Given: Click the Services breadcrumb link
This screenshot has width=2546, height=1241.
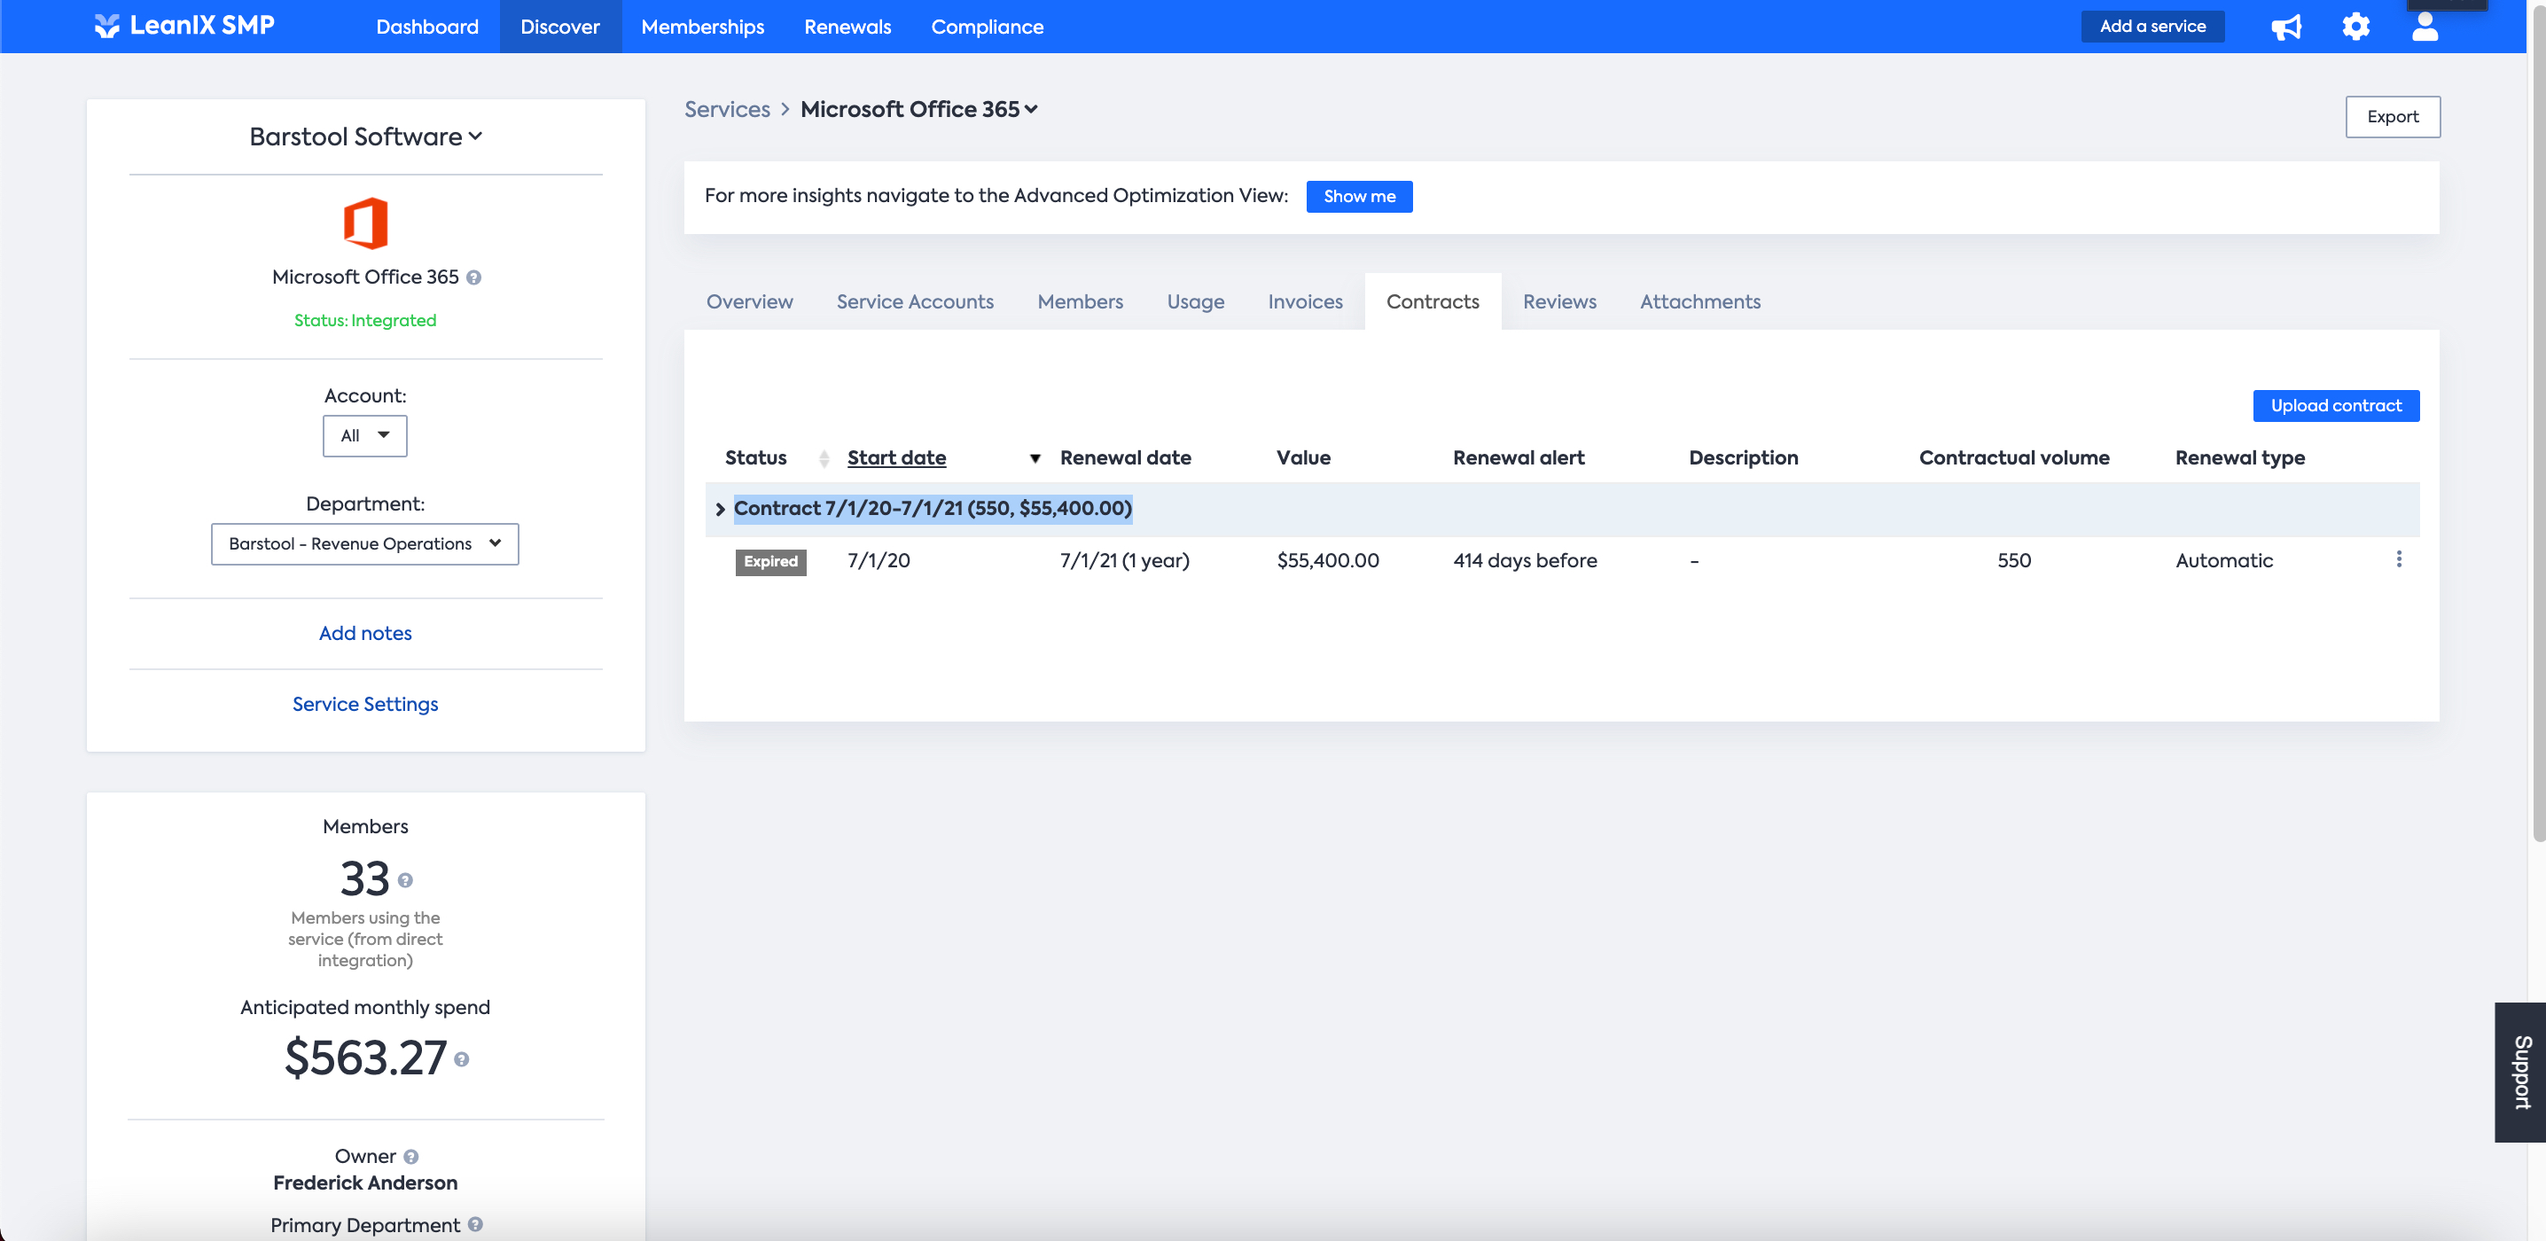Looking at the screenshot, I should click(x=726, y=110).
